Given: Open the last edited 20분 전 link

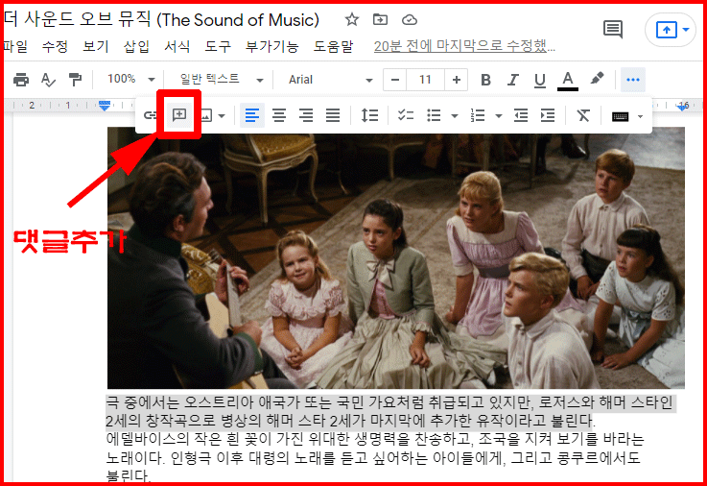Looking at the screenshot, I should 464,46.
